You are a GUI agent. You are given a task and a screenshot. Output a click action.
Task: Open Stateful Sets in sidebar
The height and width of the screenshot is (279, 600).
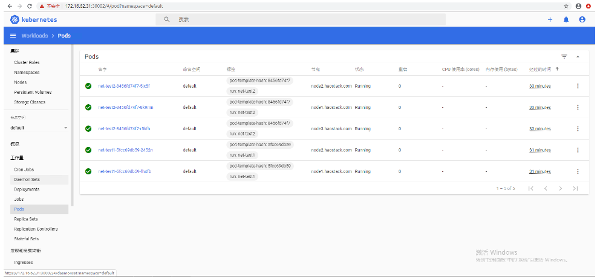(x=27, y=239)
